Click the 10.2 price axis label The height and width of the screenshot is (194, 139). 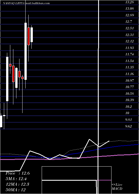tap(129, 106)
